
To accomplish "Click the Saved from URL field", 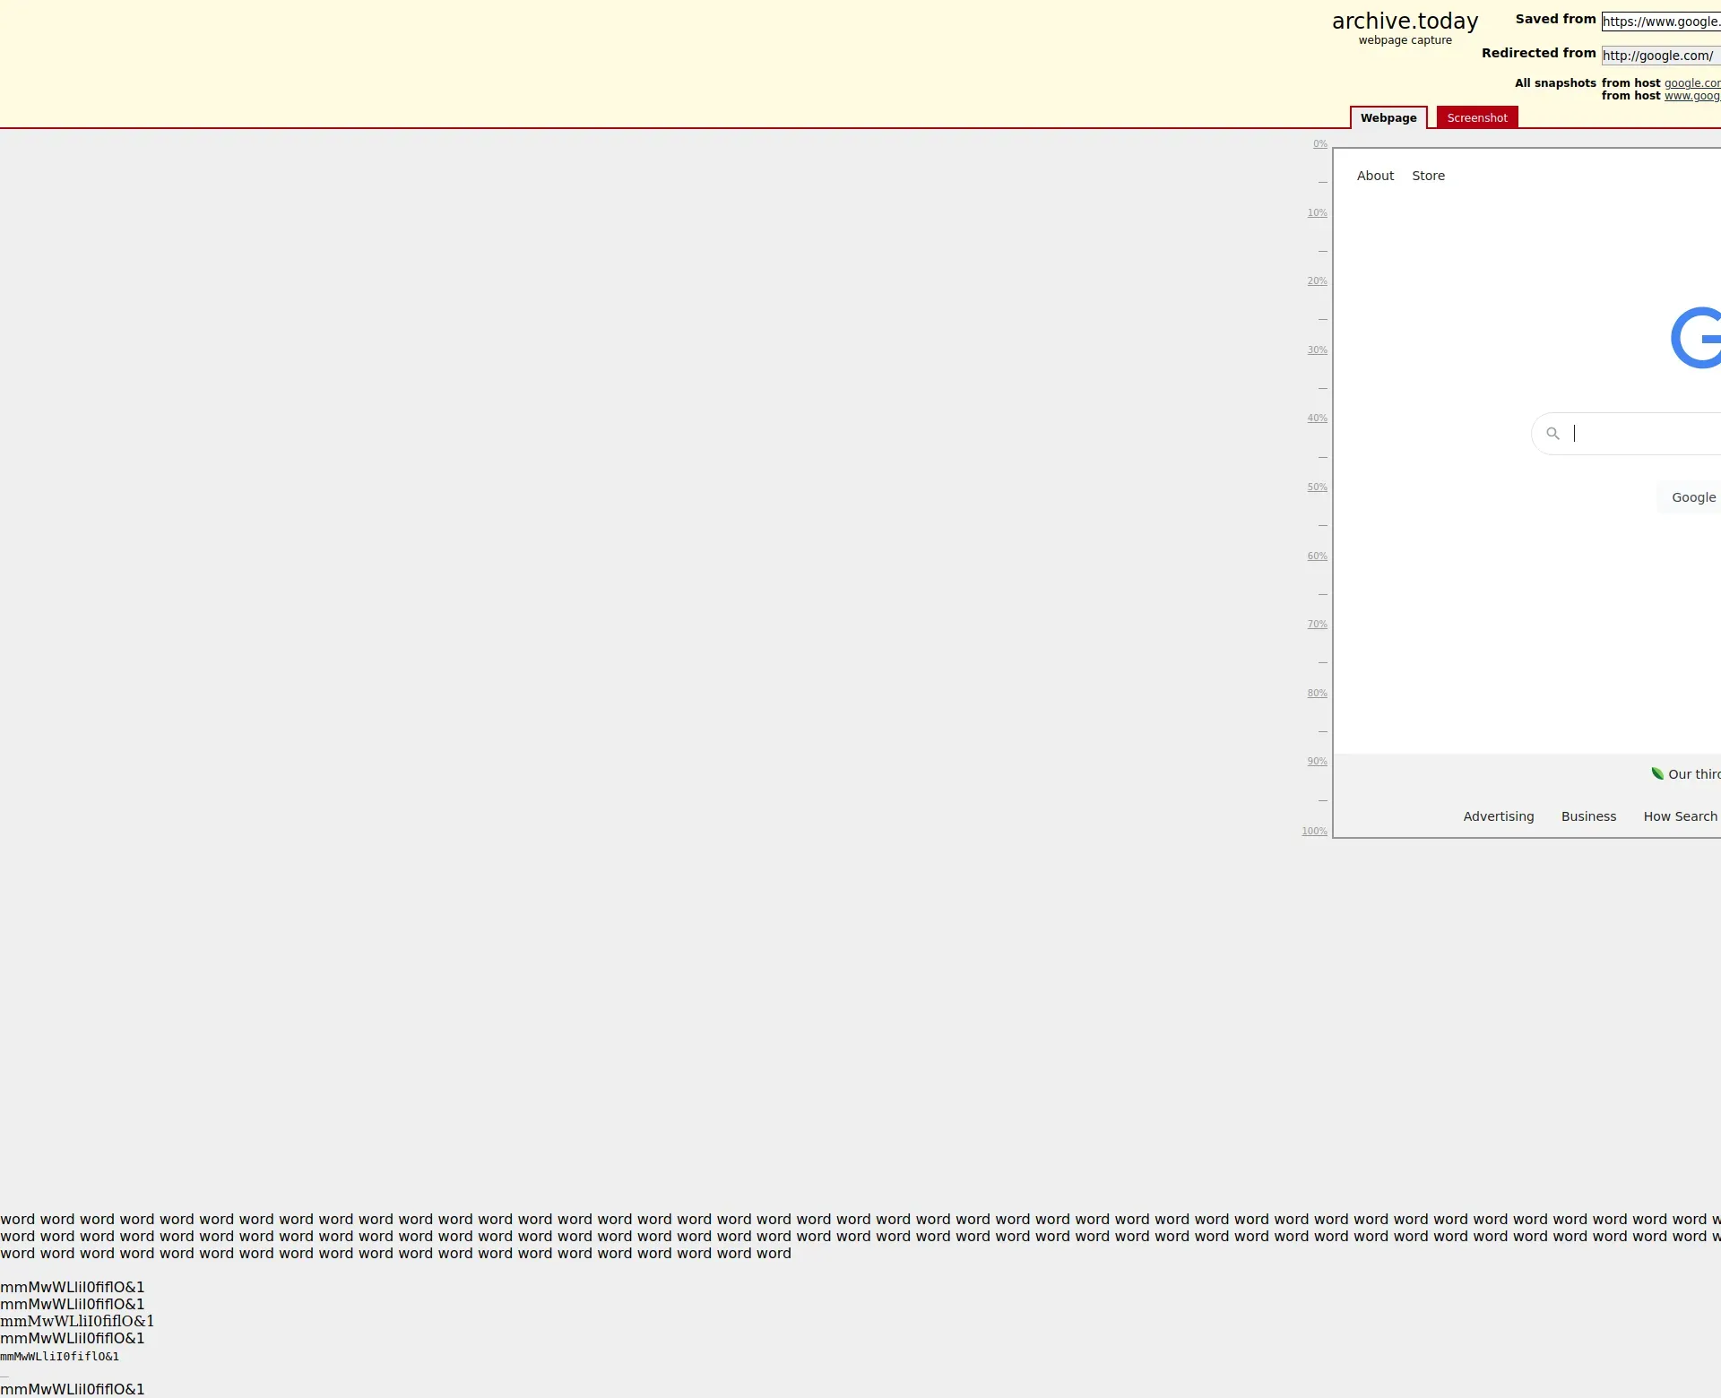I will (1661, 22).
